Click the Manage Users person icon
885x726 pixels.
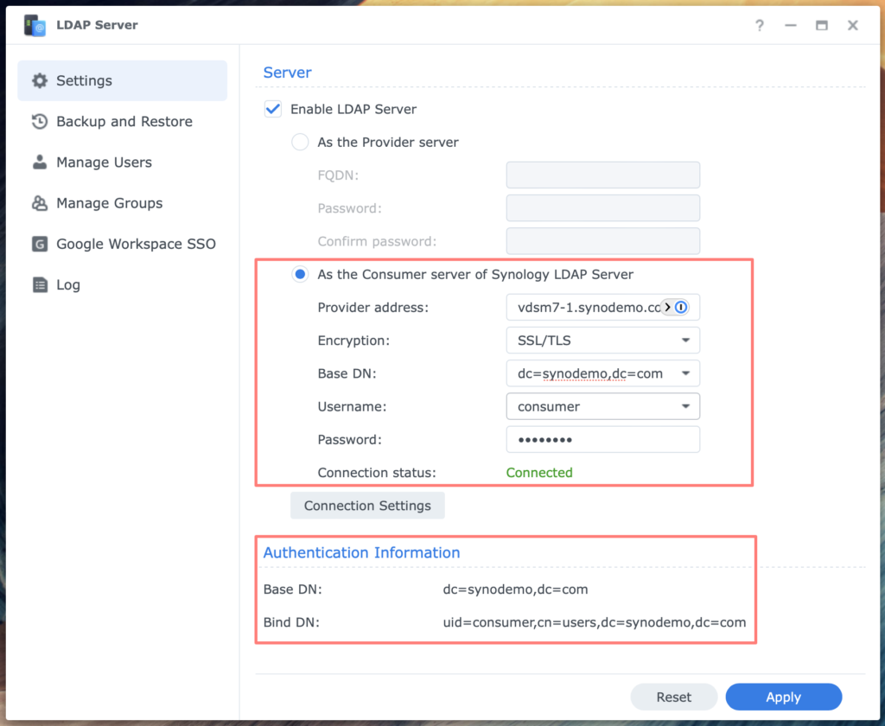[x=40, y=162]
